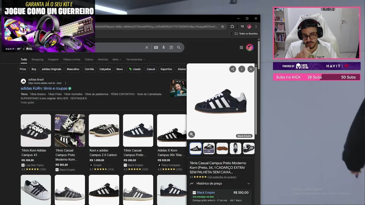Switch to the Vídeos tab

pyautogui.click(x=89, y=60)
